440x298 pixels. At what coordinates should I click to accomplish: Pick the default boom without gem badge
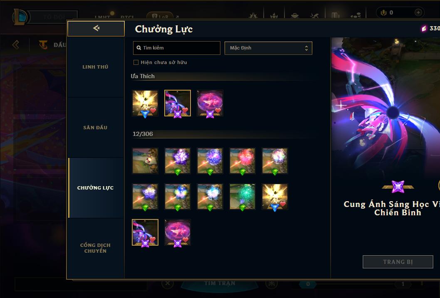(x=145, y=160)
